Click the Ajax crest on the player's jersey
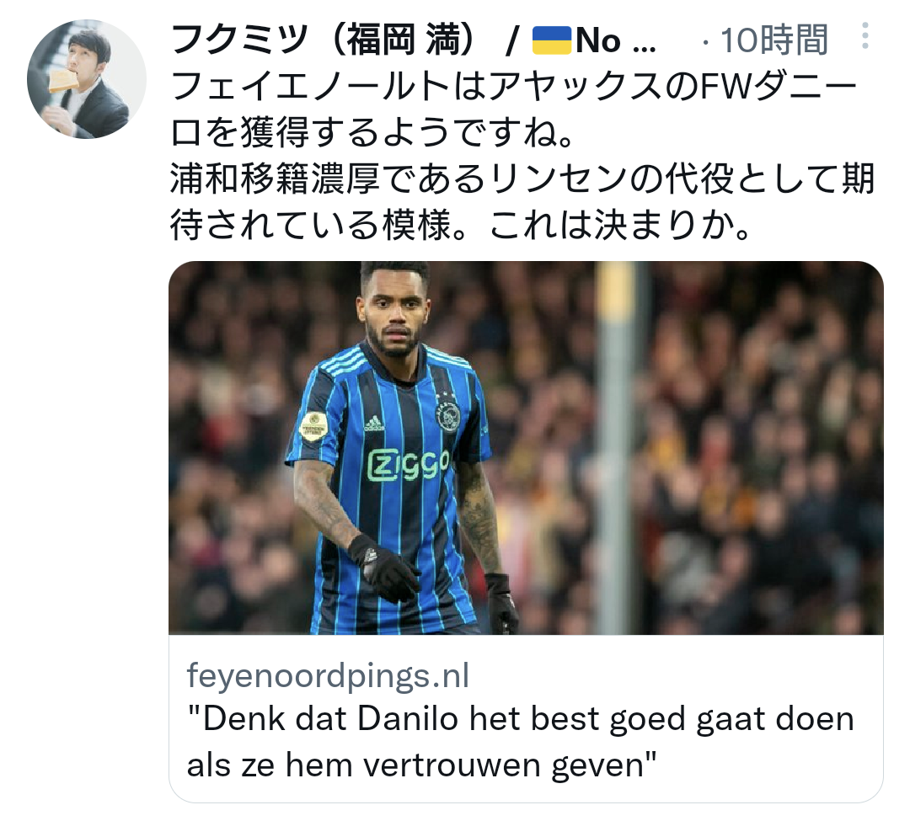Viewport: 910px width, 821px height. pos(447,413)
